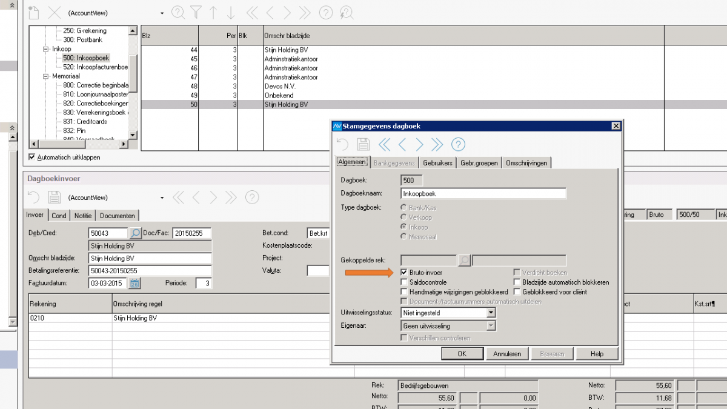Open help icon in Stamgegevens dialog toolbar
Screen dimensions: 727x409
[x=459, y=144]
